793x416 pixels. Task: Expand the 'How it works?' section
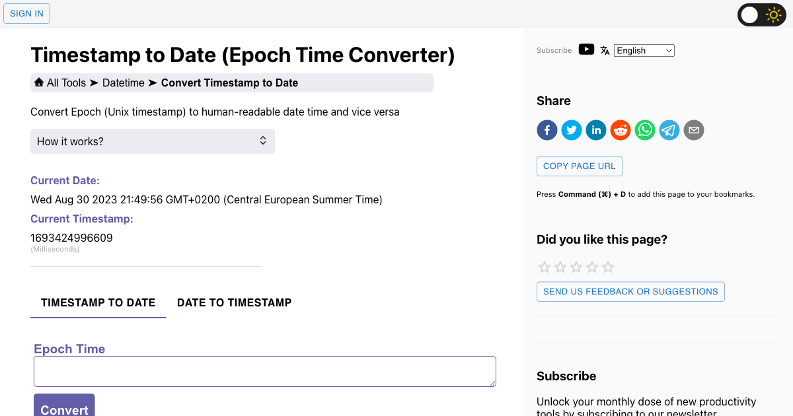152,141
